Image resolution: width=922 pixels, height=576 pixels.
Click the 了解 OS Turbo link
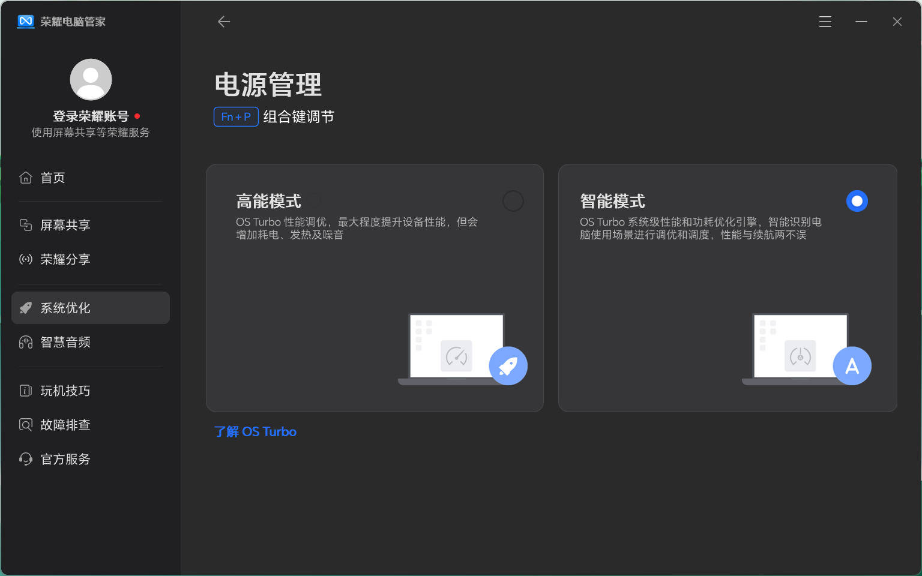coord(256,431)
